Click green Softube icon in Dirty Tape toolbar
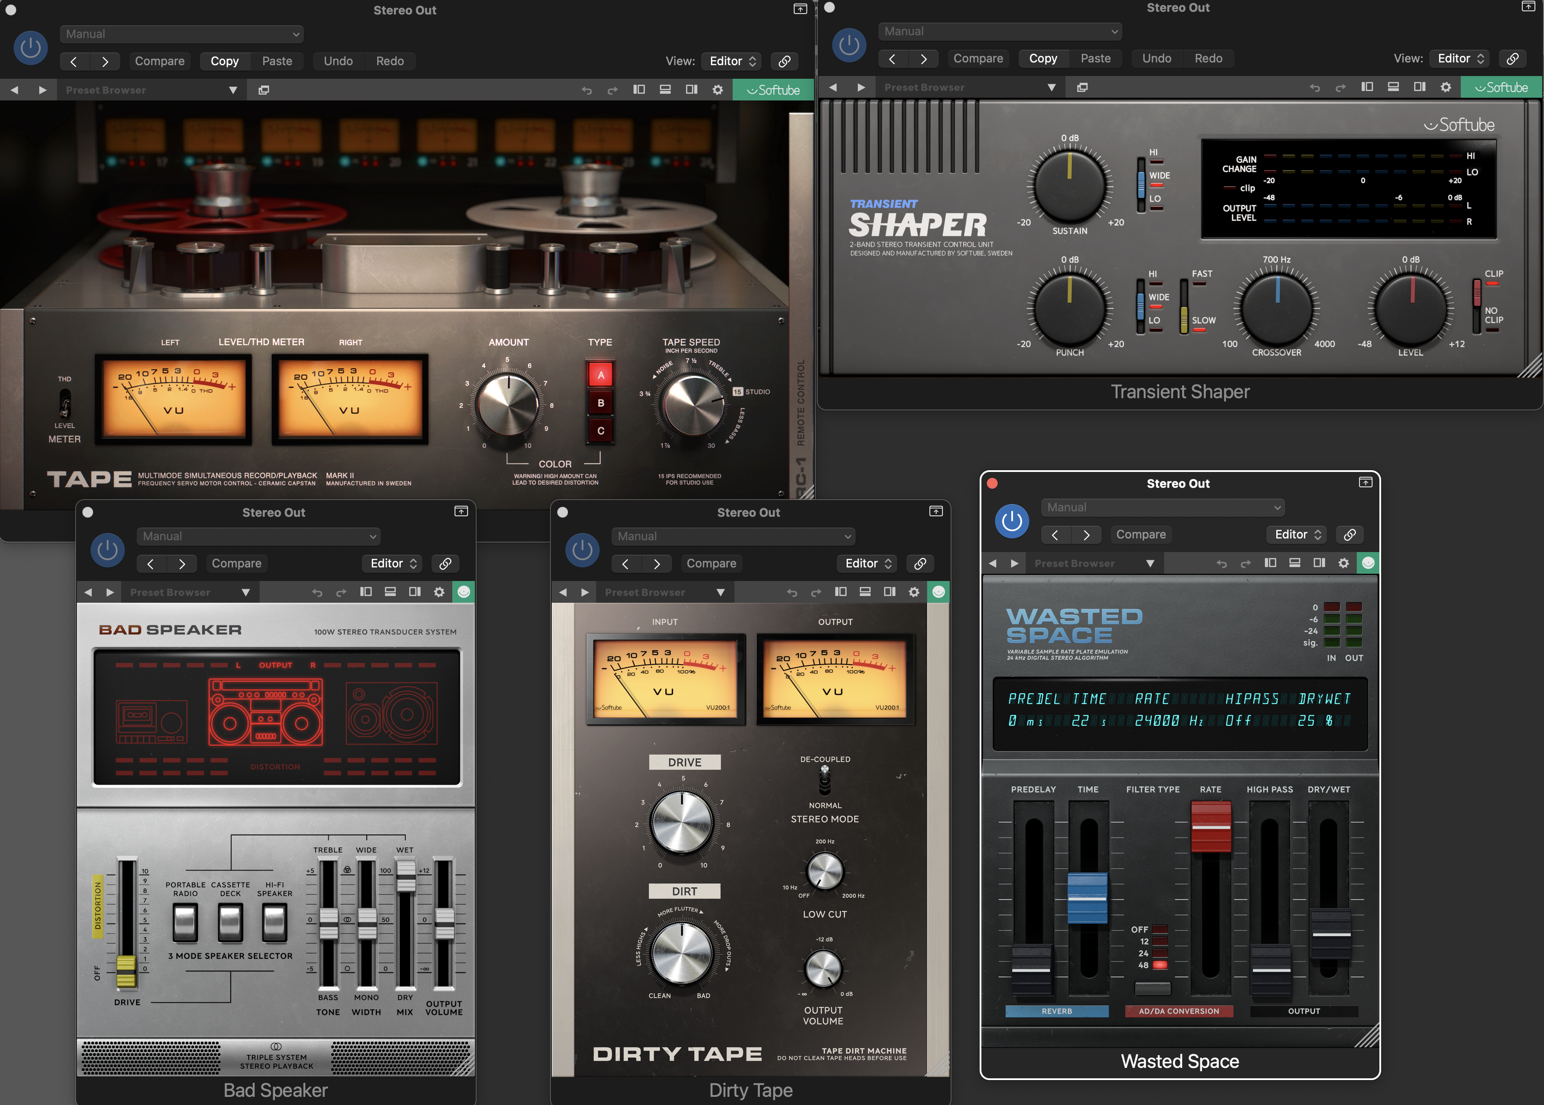1544x1105 pixels. click(x=938, y=592)
